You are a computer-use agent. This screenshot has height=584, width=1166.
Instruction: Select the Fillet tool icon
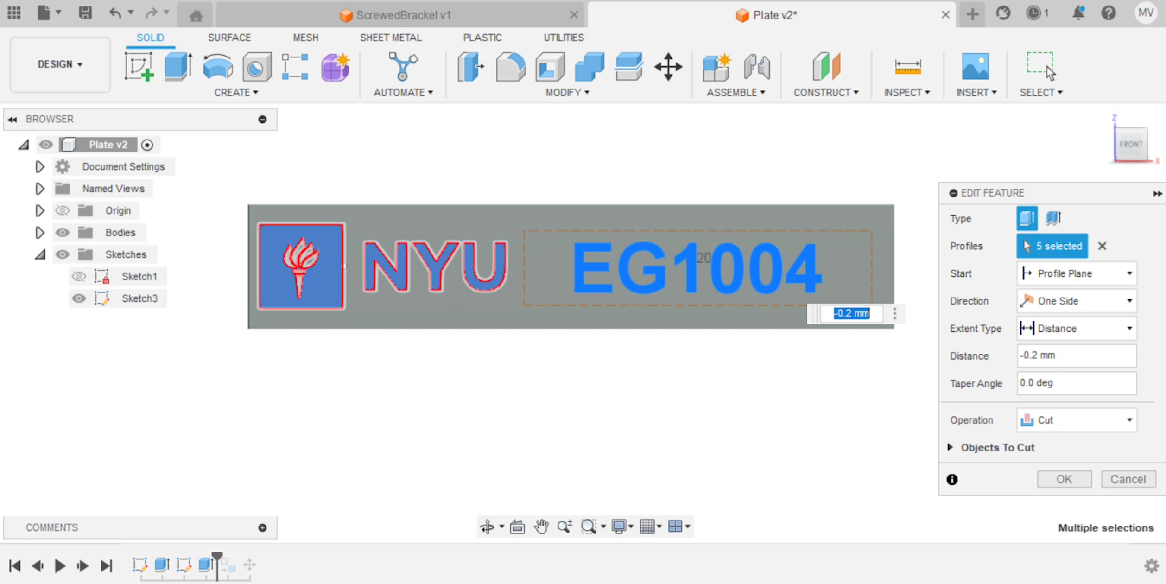pyautogui.click(x=510, y=67)
